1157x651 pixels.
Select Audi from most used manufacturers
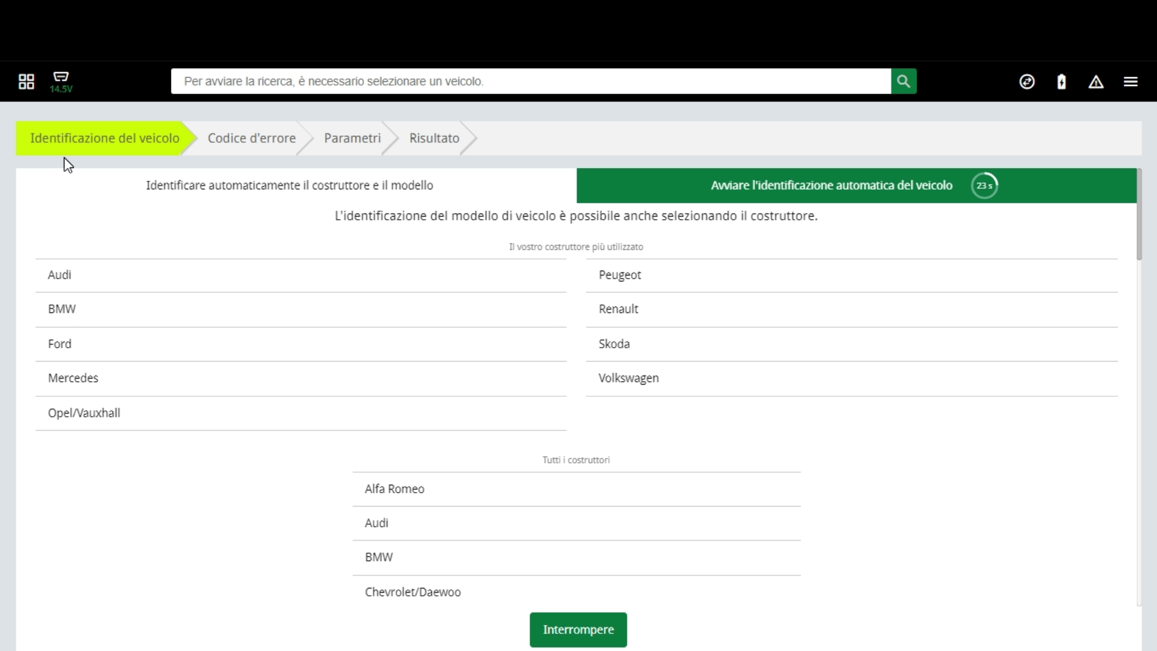click(x=301, y=275)
